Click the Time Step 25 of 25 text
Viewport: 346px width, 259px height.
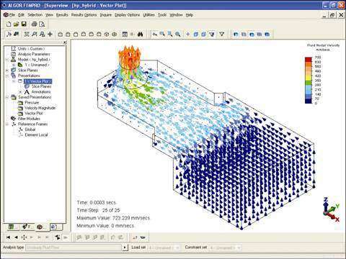[98, 210]
